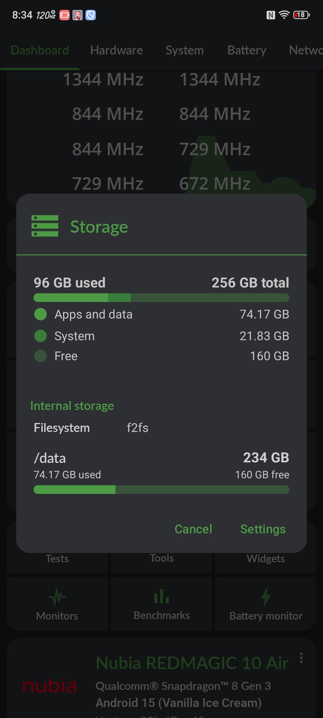Open the Benchmarks bar chart icon
This screenshot has width=323, height=718.
click(x=161, y=596)
